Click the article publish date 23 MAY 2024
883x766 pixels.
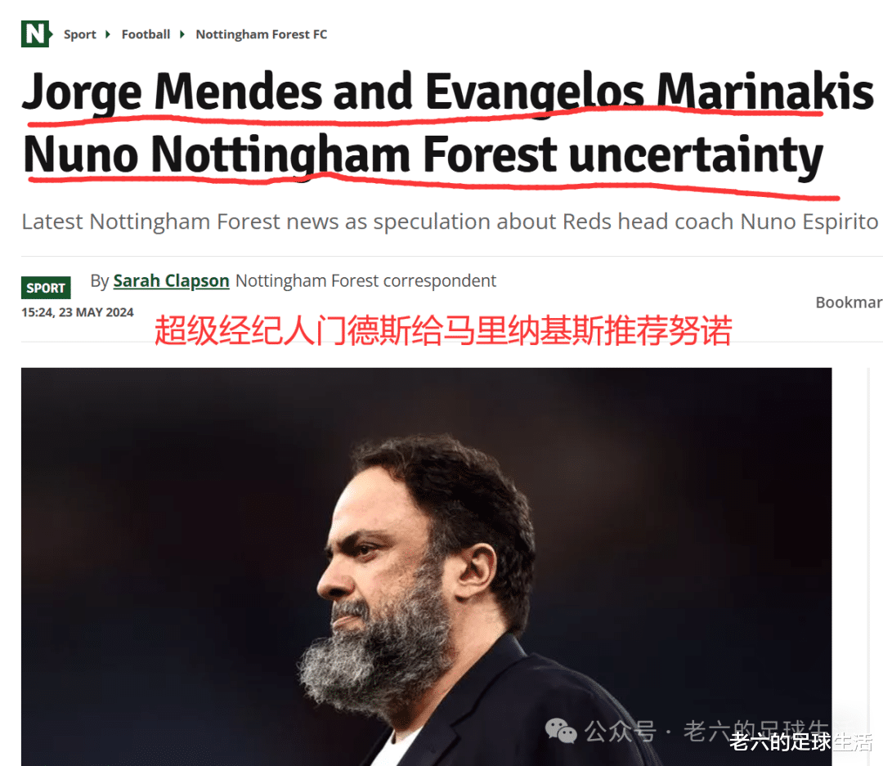pos(96,312)
